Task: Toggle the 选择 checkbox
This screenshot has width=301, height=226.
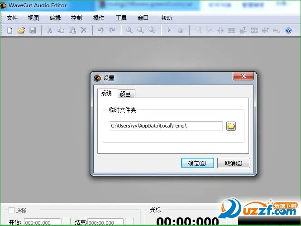Action: coord(11,210)
